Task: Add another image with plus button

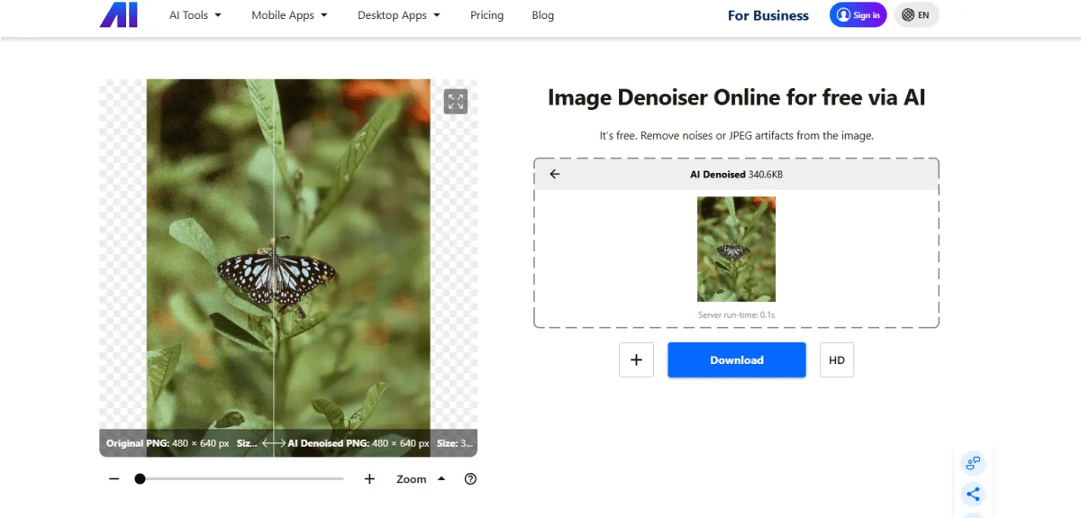Action: coord(636,360)
